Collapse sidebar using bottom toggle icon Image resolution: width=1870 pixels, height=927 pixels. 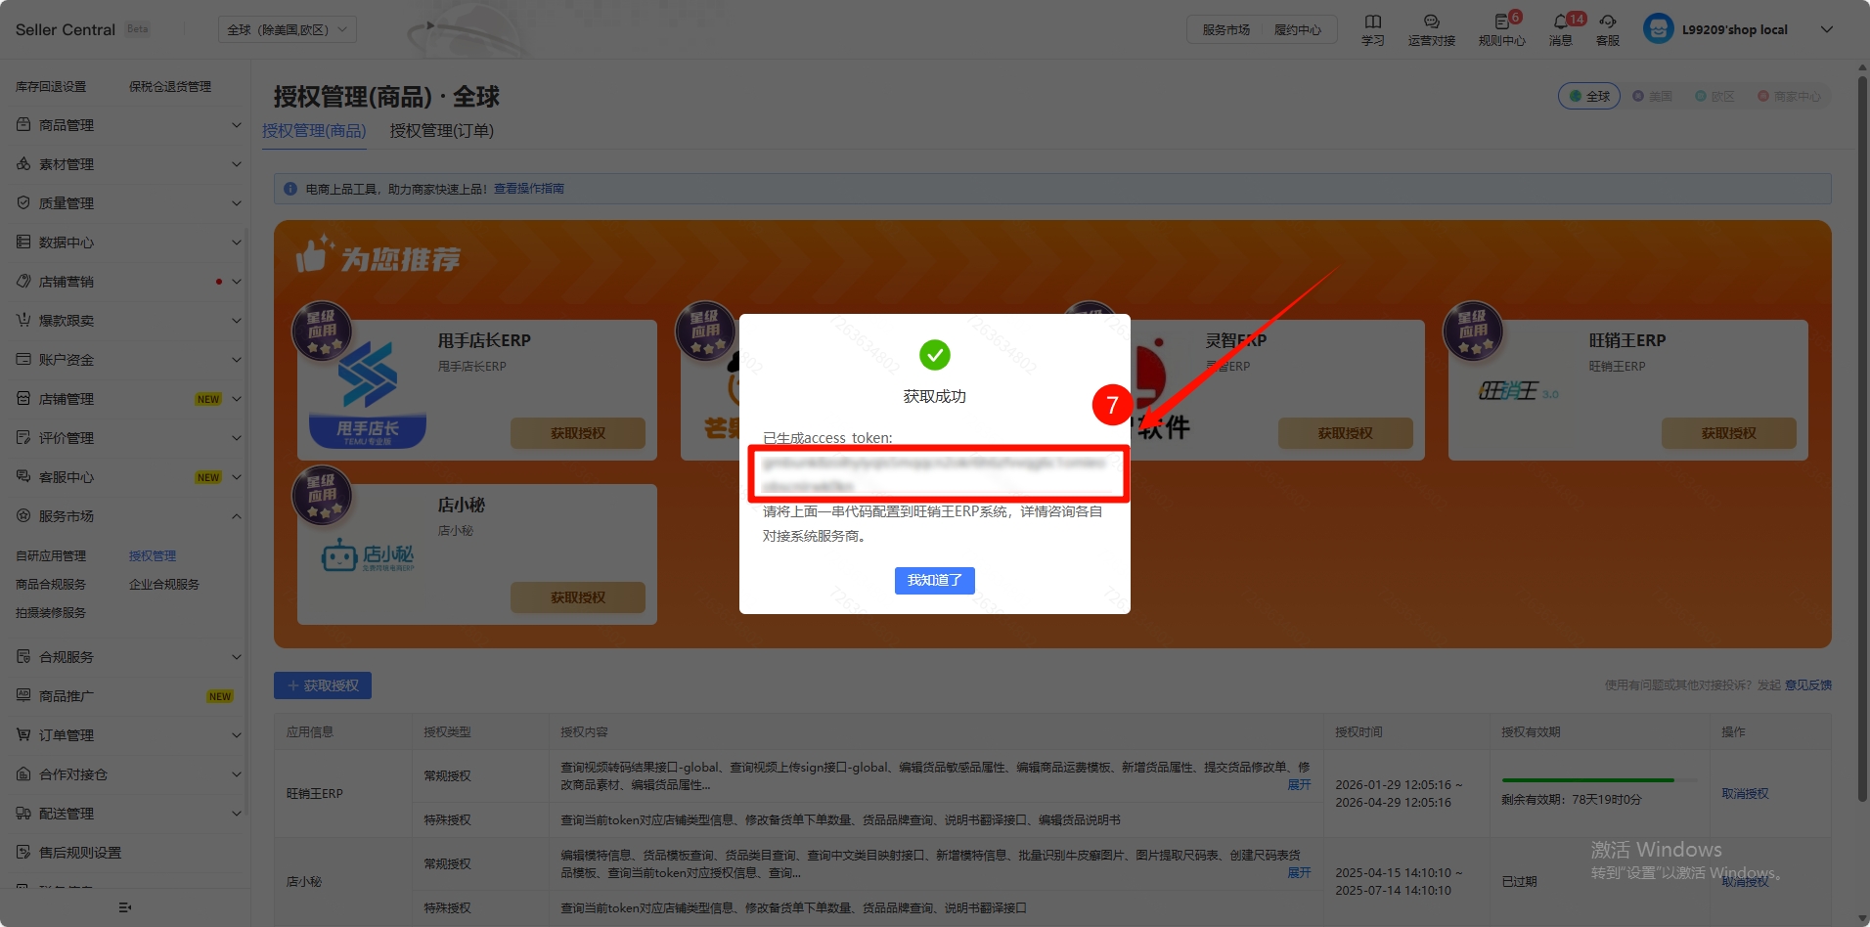point(124,907)
